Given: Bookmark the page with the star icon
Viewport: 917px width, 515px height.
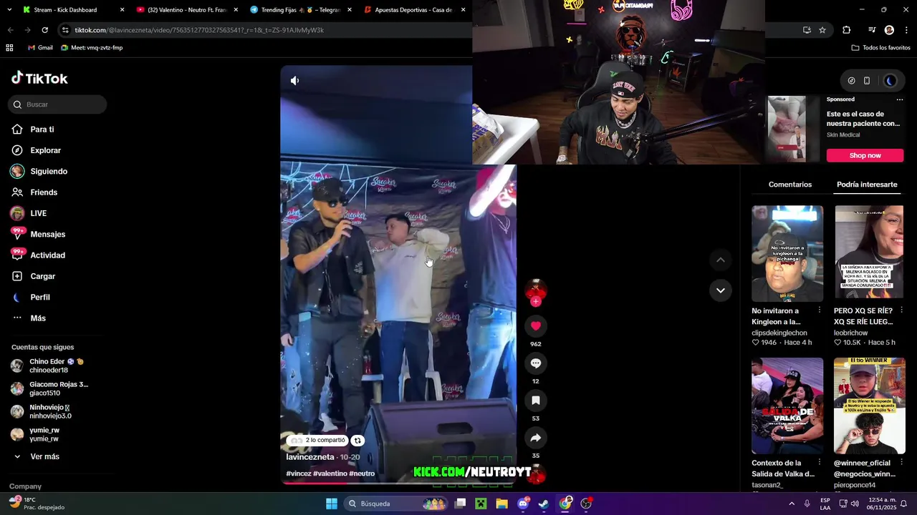Looking at the screenshot, I should [x=822, y=30].
